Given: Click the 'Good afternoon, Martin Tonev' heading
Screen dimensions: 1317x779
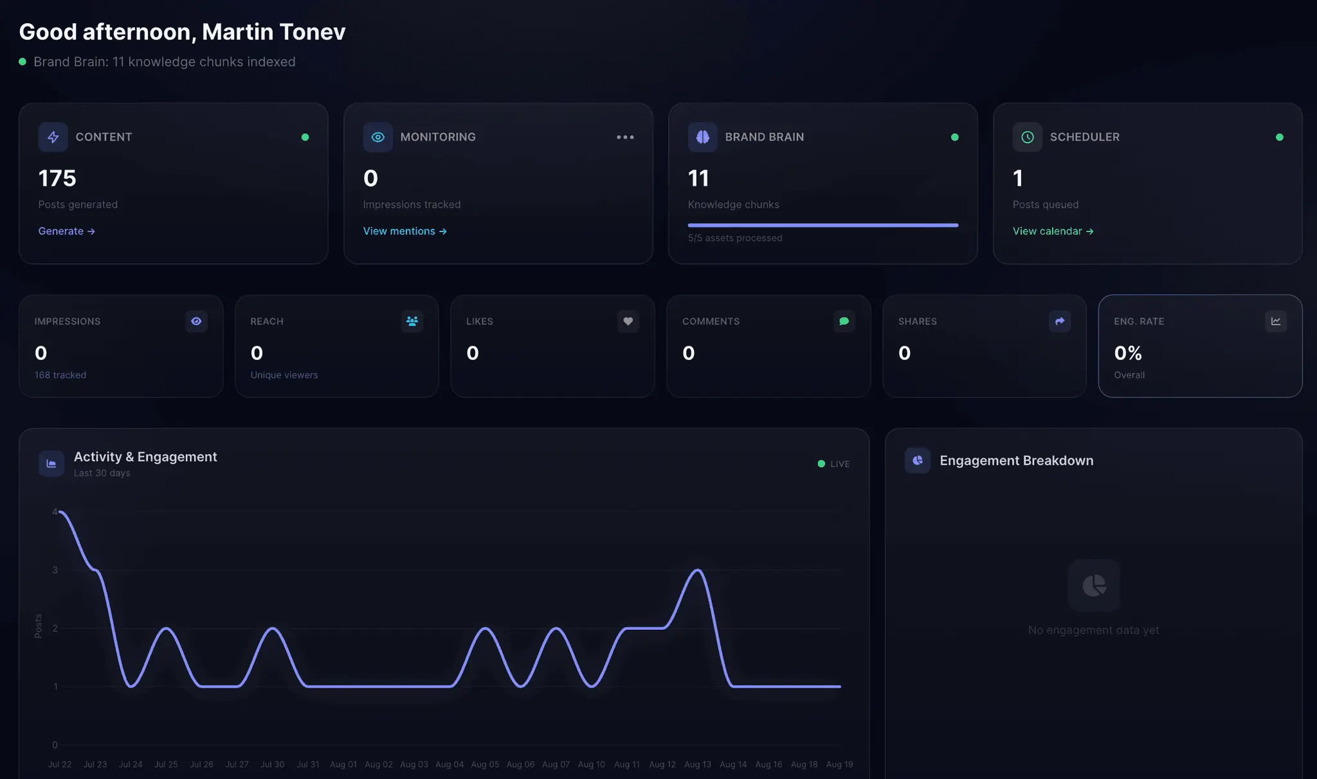Looking at the screenshot, I should click(183, 31).
